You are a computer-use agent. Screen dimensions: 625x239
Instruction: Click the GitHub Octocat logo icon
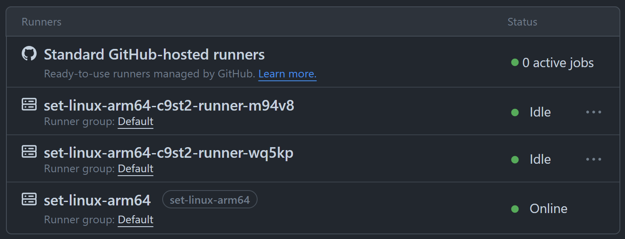(29, 54)
